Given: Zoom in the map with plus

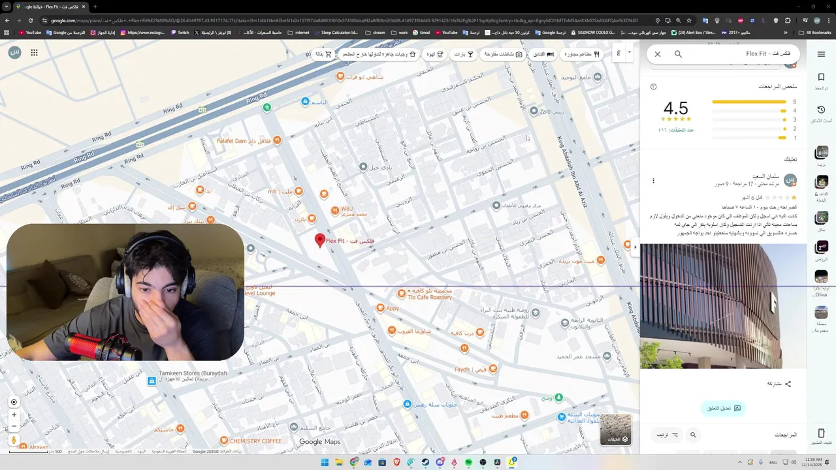Looking at the screenshot, I should pos(14,415).
